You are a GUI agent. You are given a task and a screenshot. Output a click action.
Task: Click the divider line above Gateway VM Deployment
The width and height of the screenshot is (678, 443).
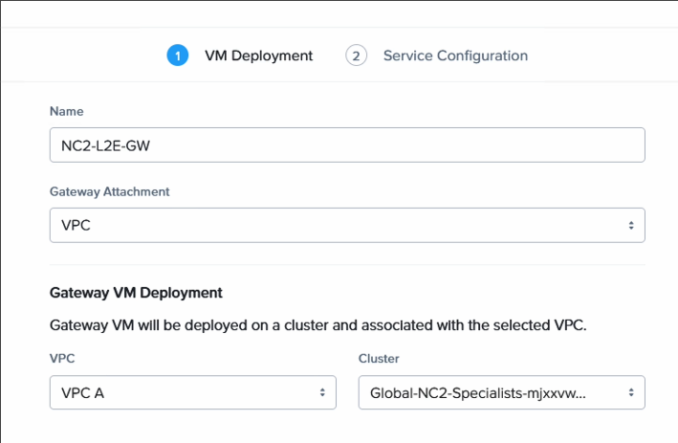(x=347, y=264)
